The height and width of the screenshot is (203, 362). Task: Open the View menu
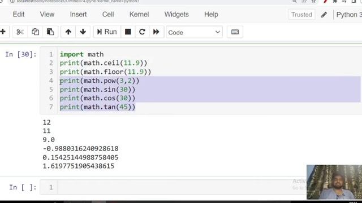click(47, 15)
